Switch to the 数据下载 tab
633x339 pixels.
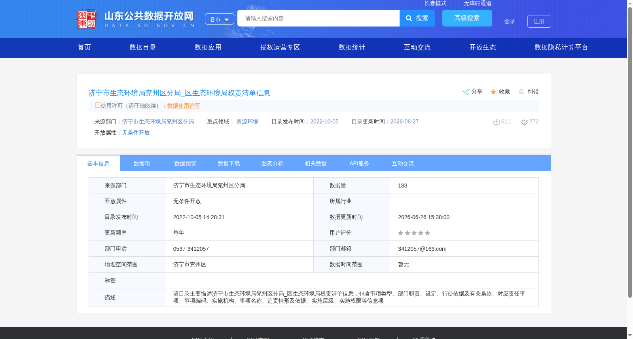(229, 163)
